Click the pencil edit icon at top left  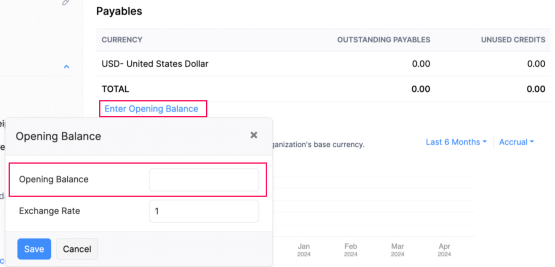click(x=66, y=2)
